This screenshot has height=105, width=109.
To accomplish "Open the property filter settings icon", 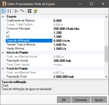I will [x=30, y=11].
